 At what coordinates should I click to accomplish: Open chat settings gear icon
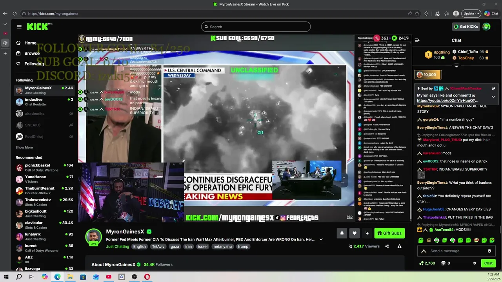pyautogui.click(x=475, y=263)
